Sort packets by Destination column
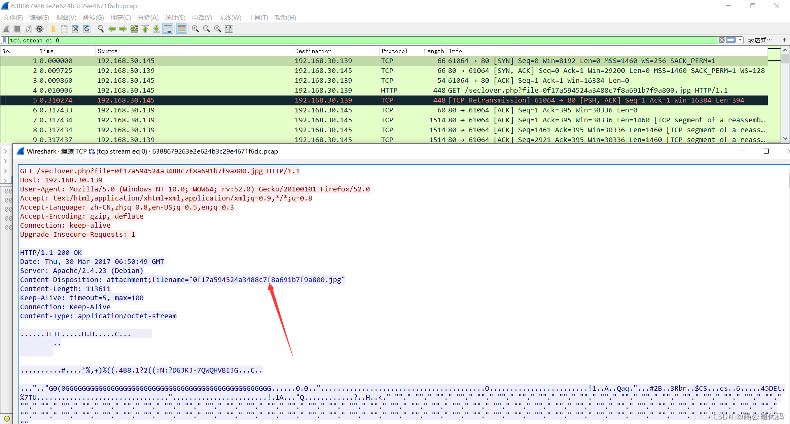The width and height of the screenshot is (790, 424). [335, 51]
